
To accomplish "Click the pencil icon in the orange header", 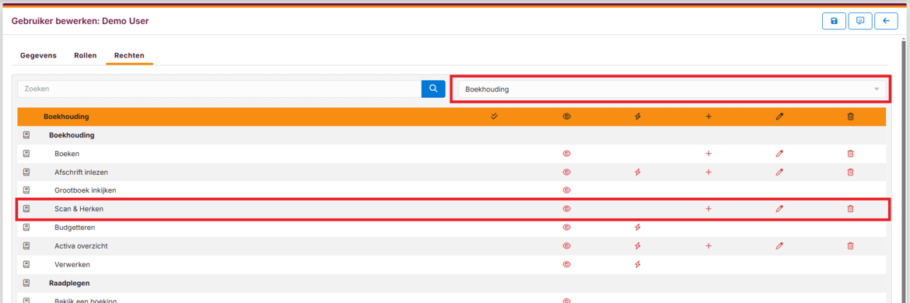I will click(779, 117).
